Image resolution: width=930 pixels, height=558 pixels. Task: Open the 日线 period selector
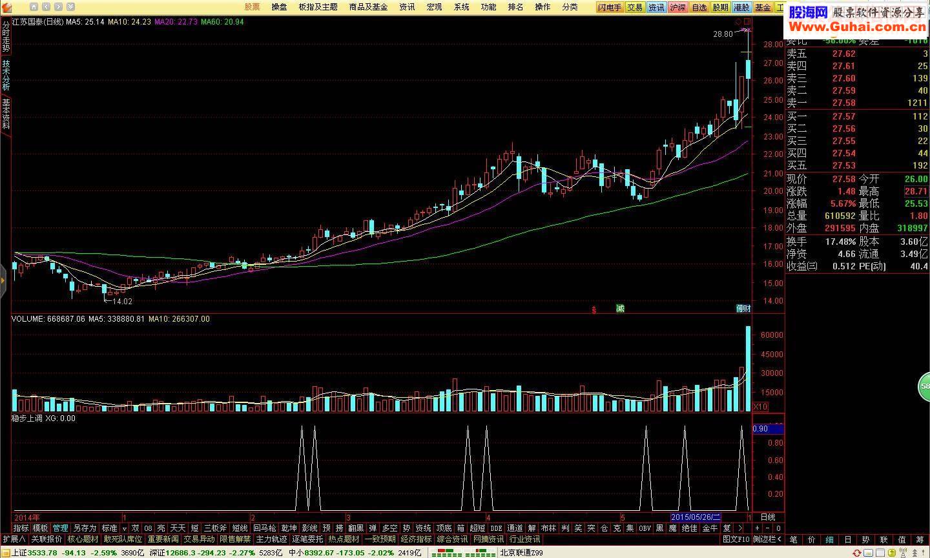768,517
